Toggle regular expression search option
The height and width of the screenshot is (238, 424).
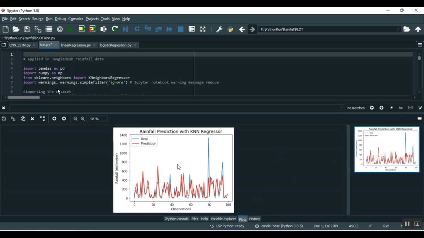point(391,108)
